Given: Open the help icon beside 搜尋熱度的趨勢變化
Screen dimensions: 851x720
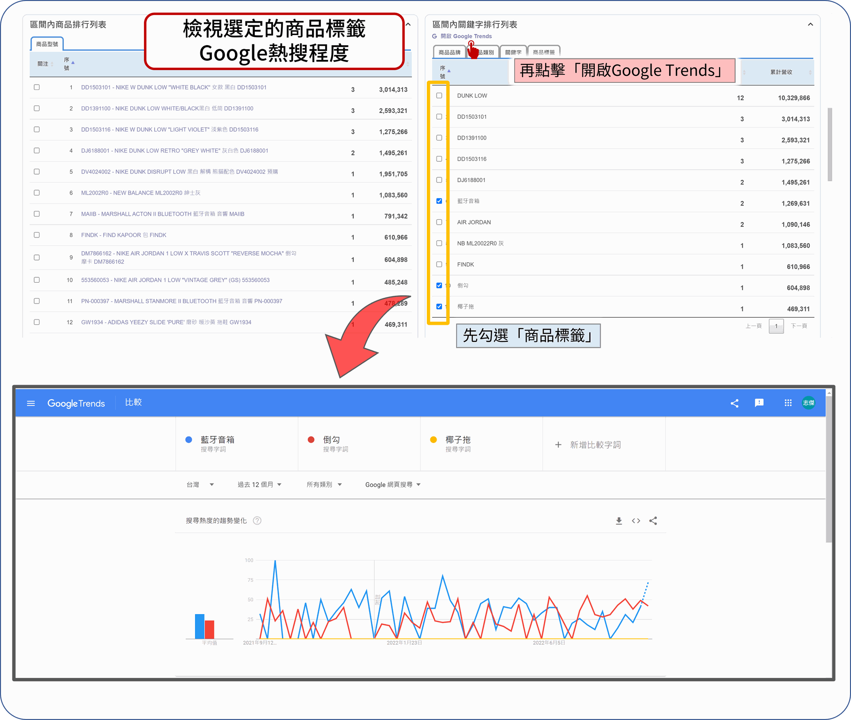Looking at the screenshot, I should tap(257, 521).
